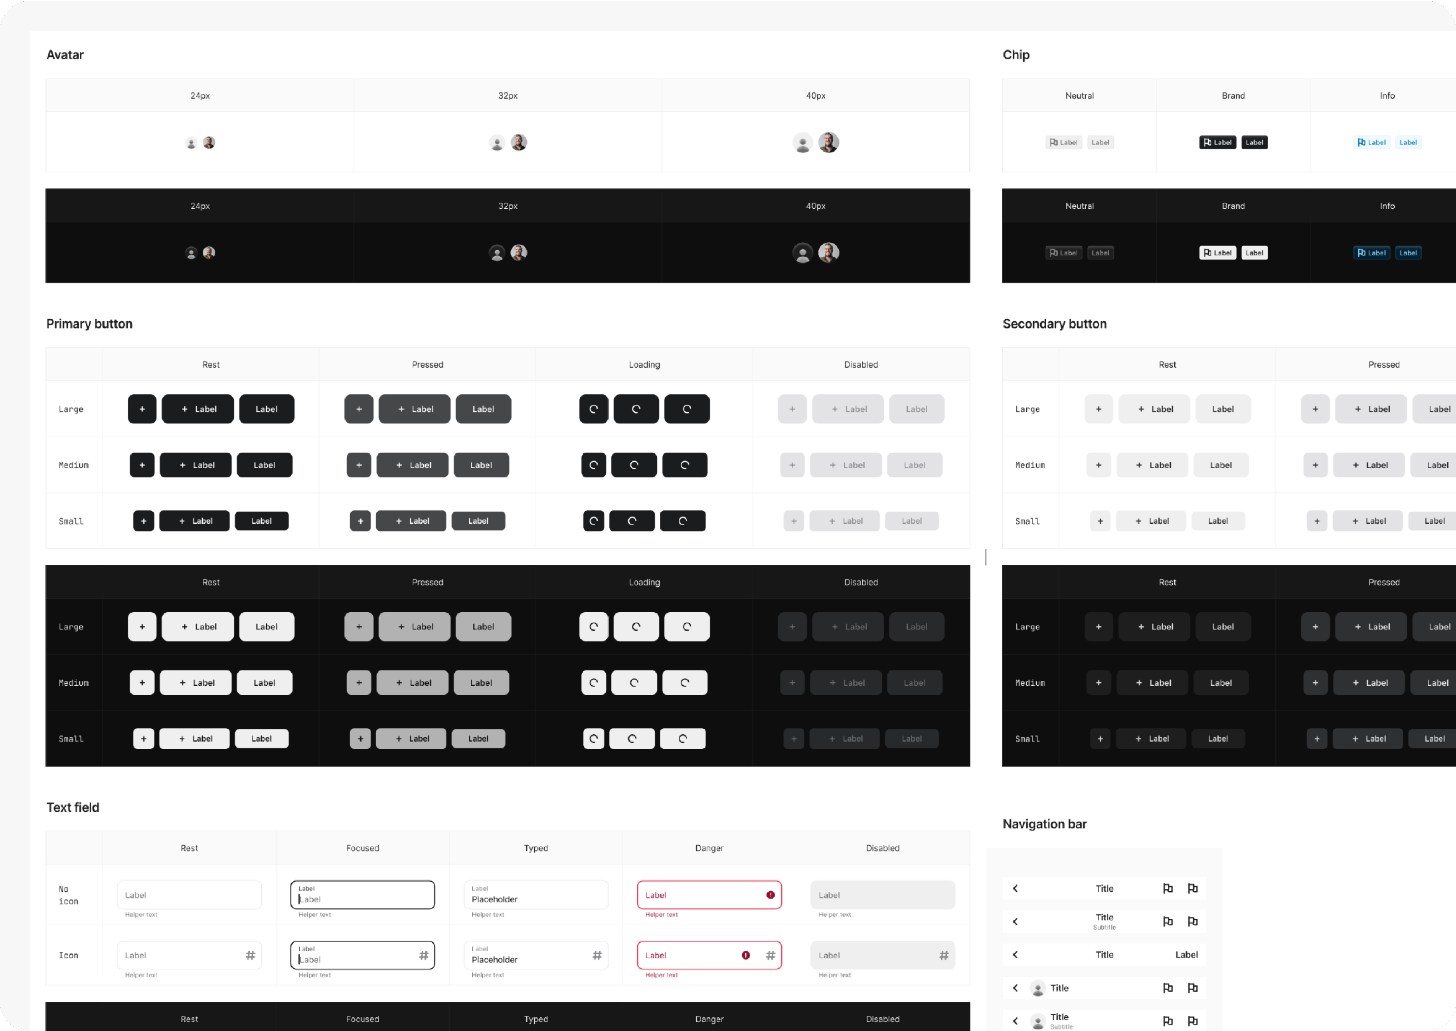Click avatar icon in nav row with Title only
The width and height of the screenshot is (1456, 1031).
click(1038, 988)
